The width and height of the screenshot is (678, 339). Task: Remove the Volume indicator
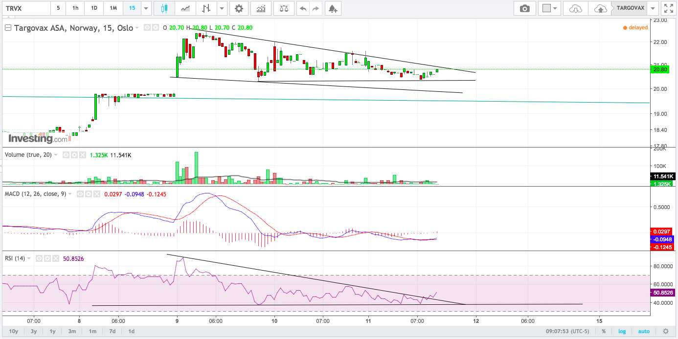pos(82,155)
